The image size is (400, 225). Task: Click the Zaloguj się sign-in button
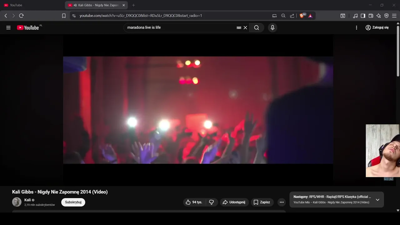tap(377, 27)
